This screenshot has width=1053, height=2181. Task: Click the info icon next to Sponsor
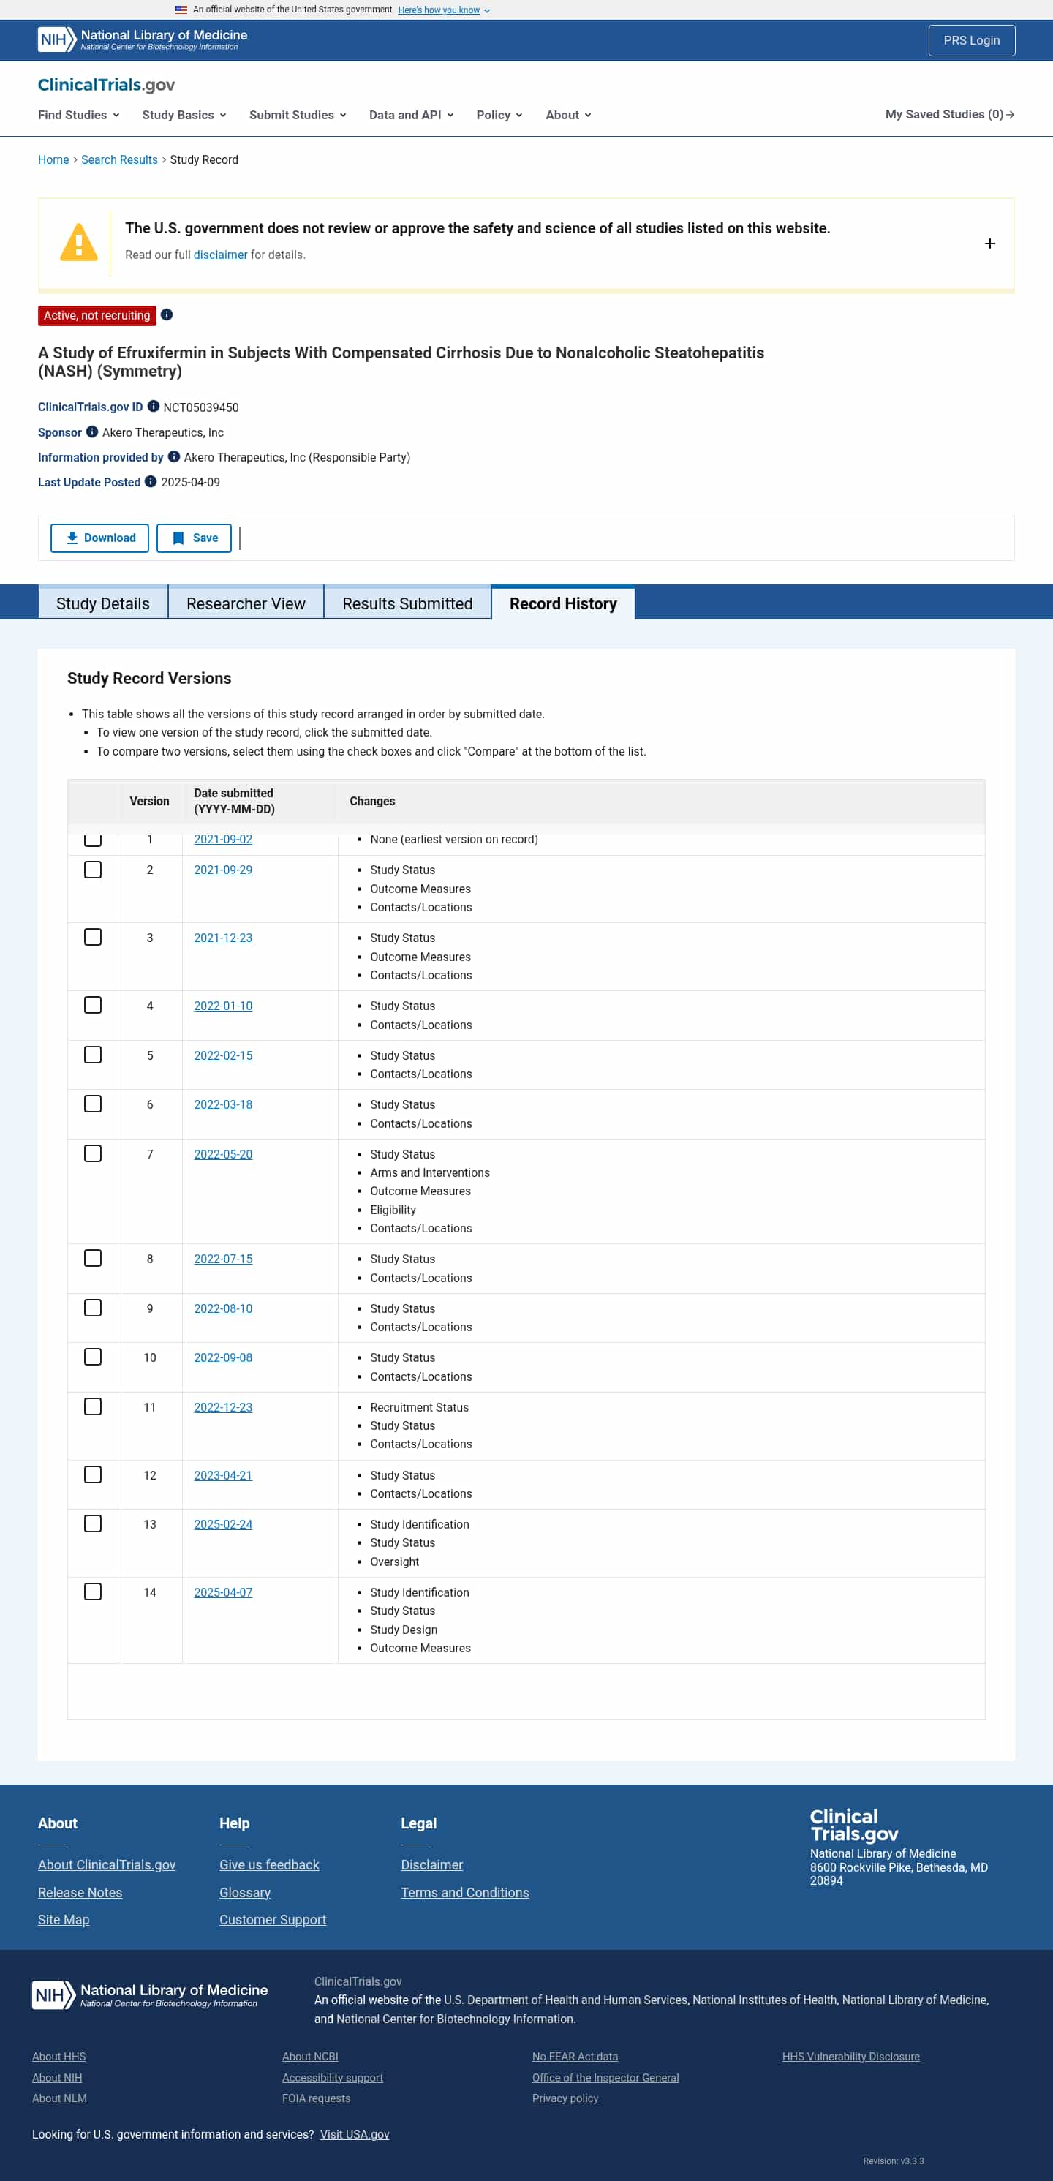[92, 432]
